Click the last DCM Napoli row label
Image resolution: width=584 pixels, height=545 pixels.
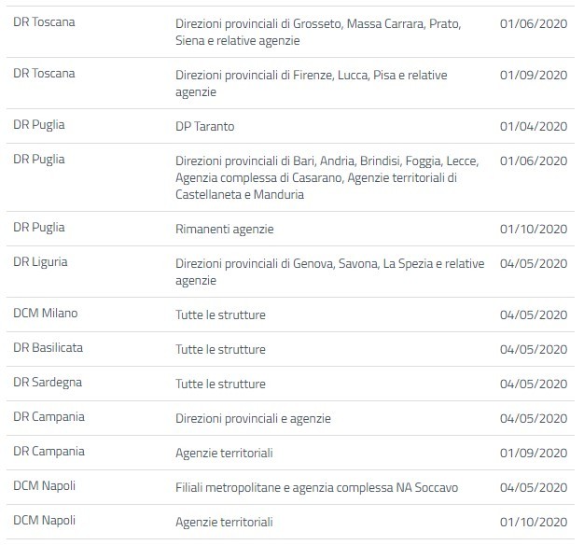pos(45,521)
